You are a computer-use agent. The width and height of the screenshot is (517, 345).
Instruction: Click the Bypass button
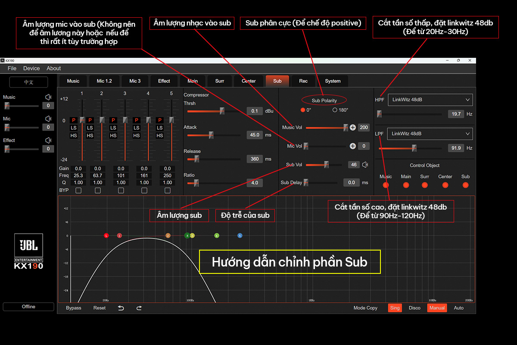[x=74, y=308]
